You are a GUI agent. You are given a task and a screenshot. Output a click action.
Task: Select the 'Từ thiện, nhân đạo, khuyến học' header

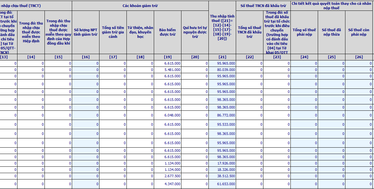tap(140, 32)
